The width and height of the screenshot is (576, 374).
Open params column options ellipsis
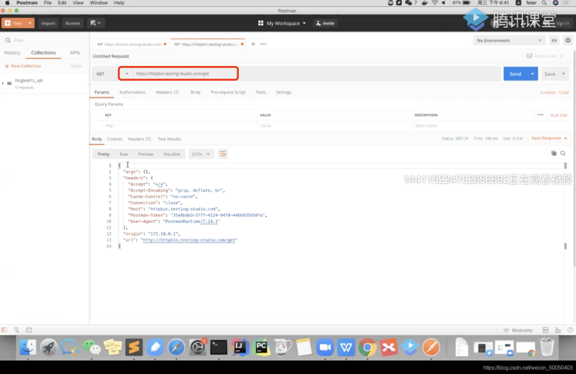[x=540, y=115]
